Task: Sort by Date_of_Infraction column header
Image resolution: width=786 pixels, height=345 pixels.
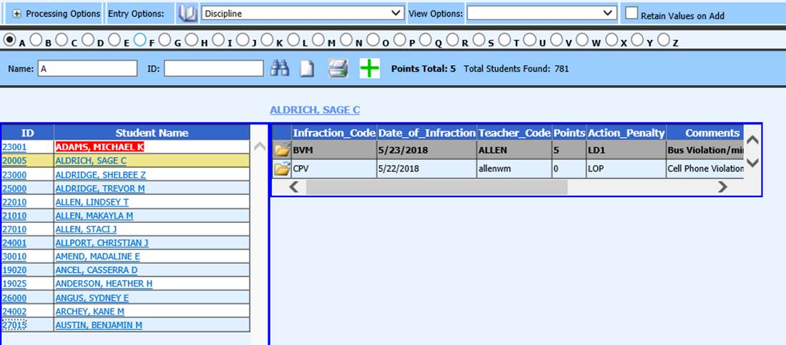Action: point(426,133)
